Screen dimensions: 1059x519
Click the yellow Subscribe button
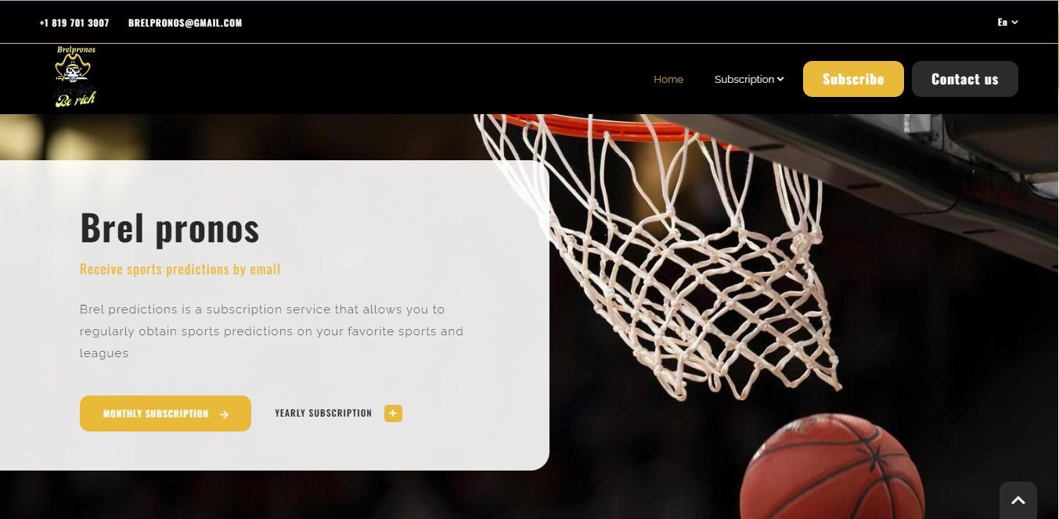click(x=853, y=79)
